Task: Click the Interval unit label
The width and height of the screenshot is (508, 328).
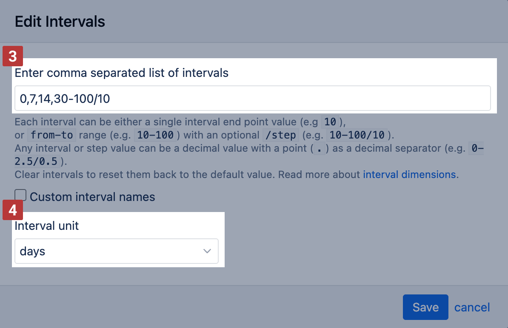Action: click(x=47, y=226)
